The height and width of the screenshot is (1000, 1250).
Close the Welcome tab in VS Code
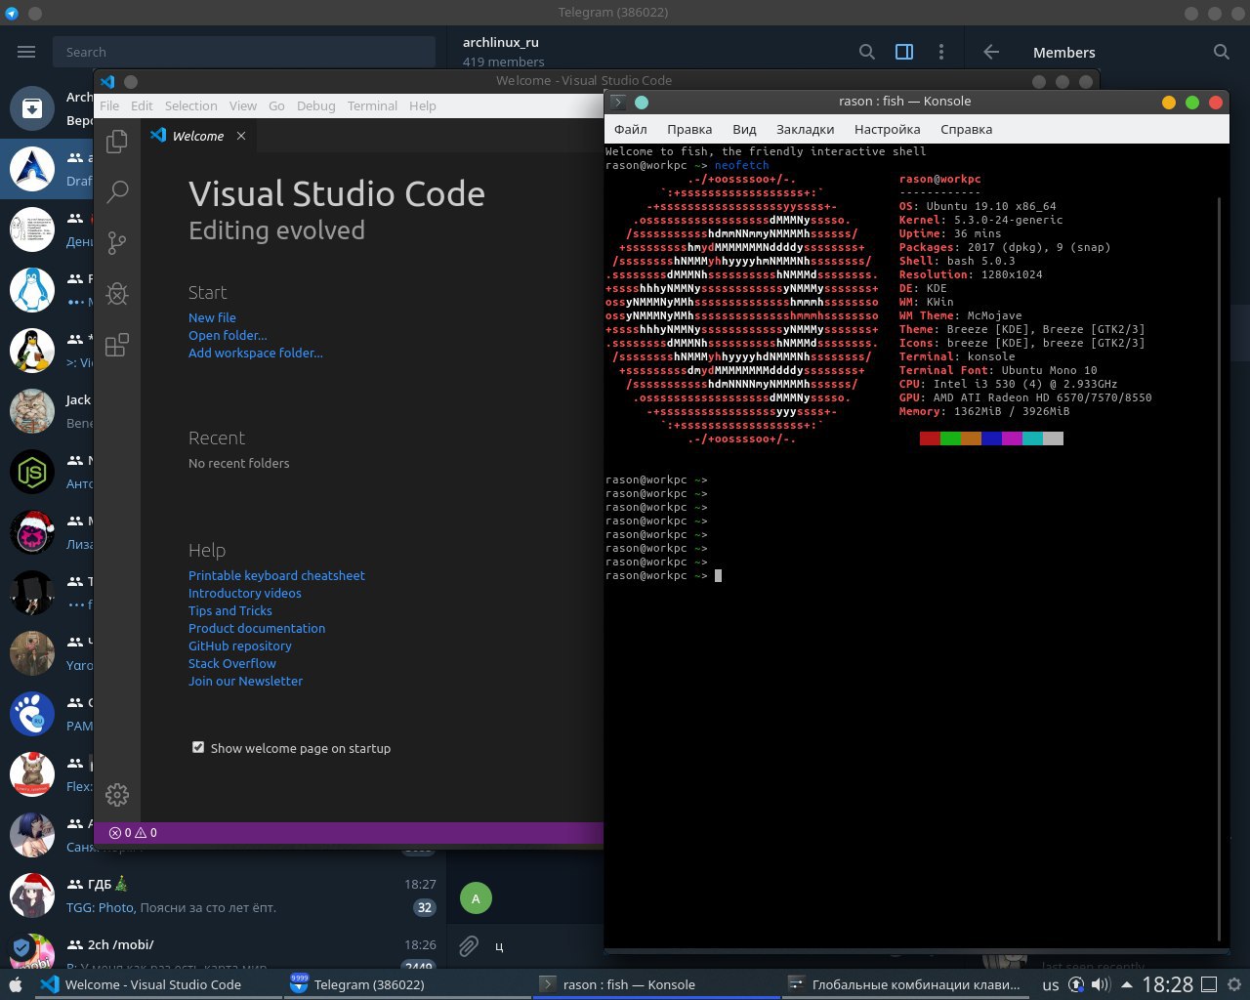tap(241, 136)
